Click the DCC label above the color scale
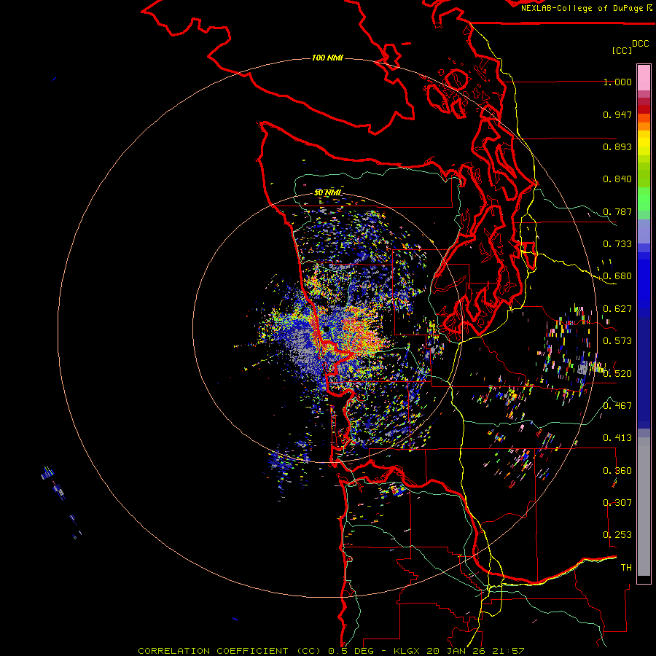Viewport: 656px width, 656px height. (x=640, y=44)
